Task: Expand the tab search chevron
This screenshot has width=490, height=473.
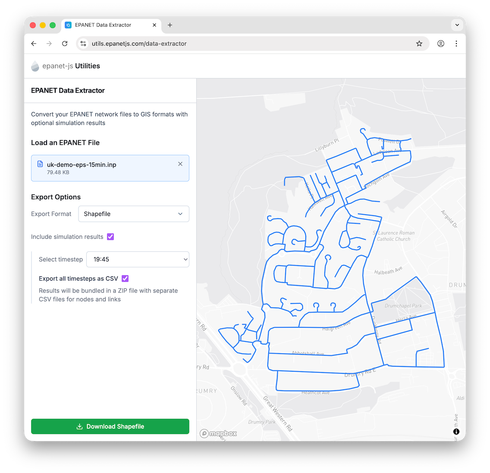Action: [457, 25]
